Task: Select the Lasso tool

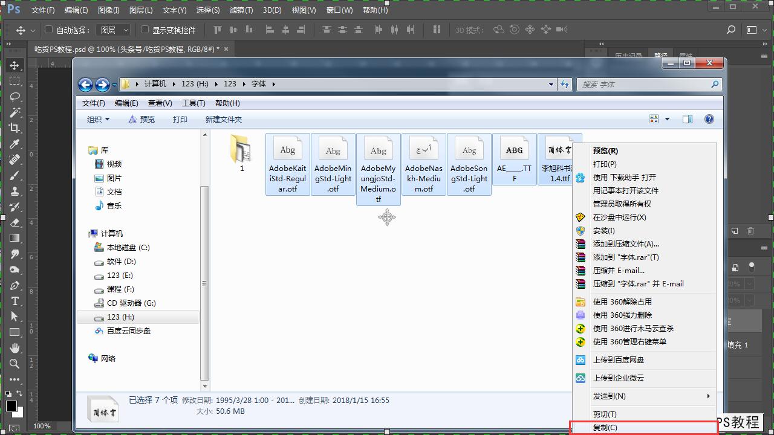Action: click(x=15, y=97)
